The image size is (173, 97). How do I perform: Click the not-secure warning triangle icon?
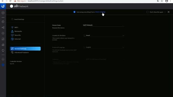(x=15, y=1)
